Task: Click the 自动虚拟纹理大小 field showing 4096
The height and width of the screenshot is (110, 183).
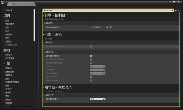Action: point(98,99)
